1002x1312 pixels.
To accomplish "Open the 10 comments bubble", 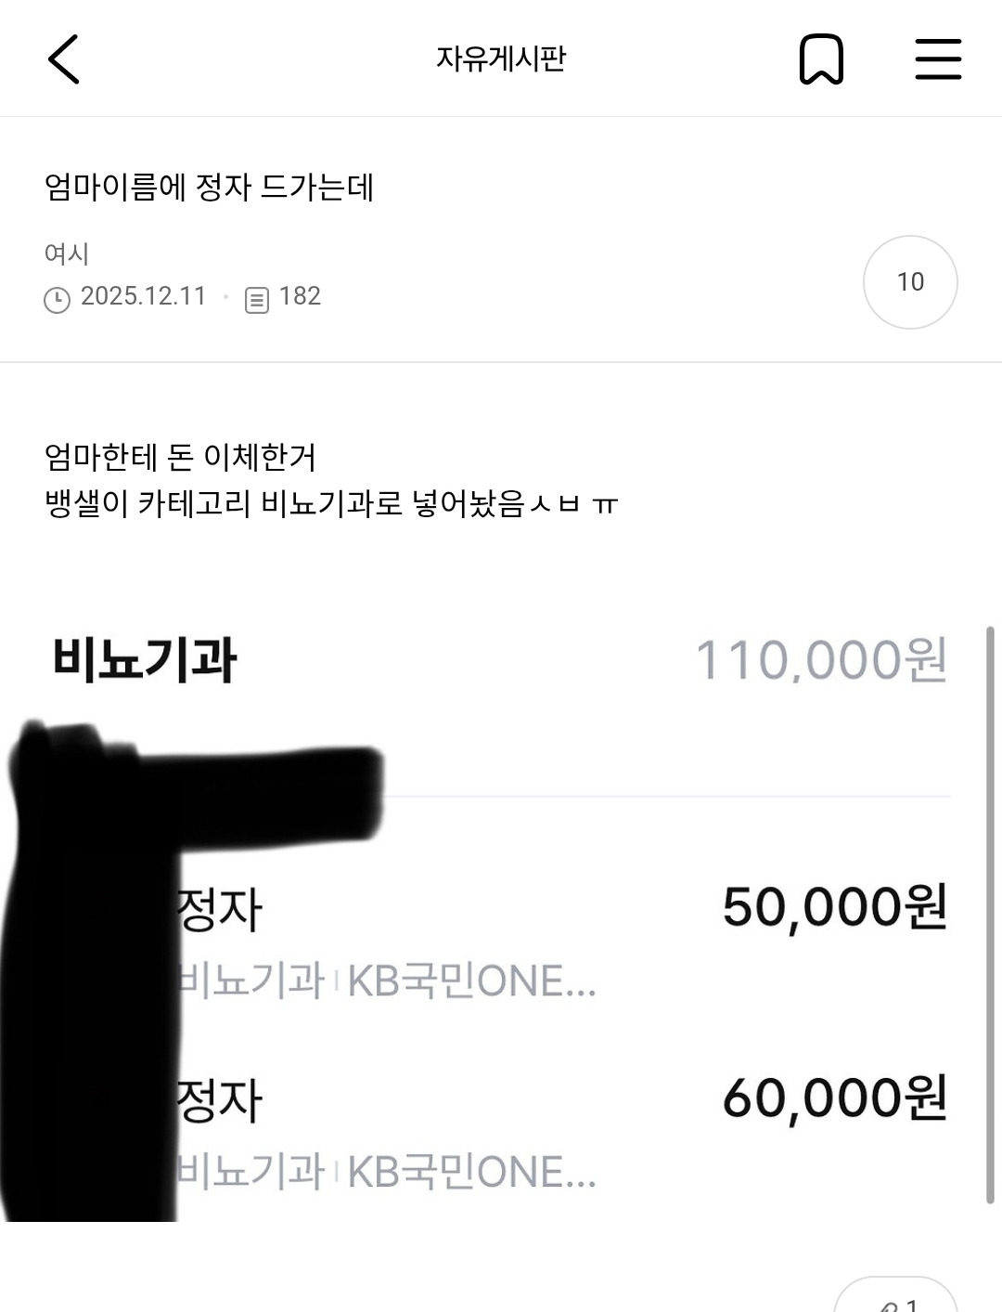I will point(910,282).
